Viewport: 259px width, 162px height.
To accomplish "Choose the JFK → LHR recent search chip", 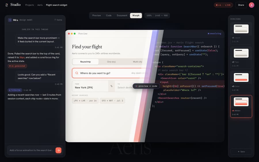I will 85,101.
